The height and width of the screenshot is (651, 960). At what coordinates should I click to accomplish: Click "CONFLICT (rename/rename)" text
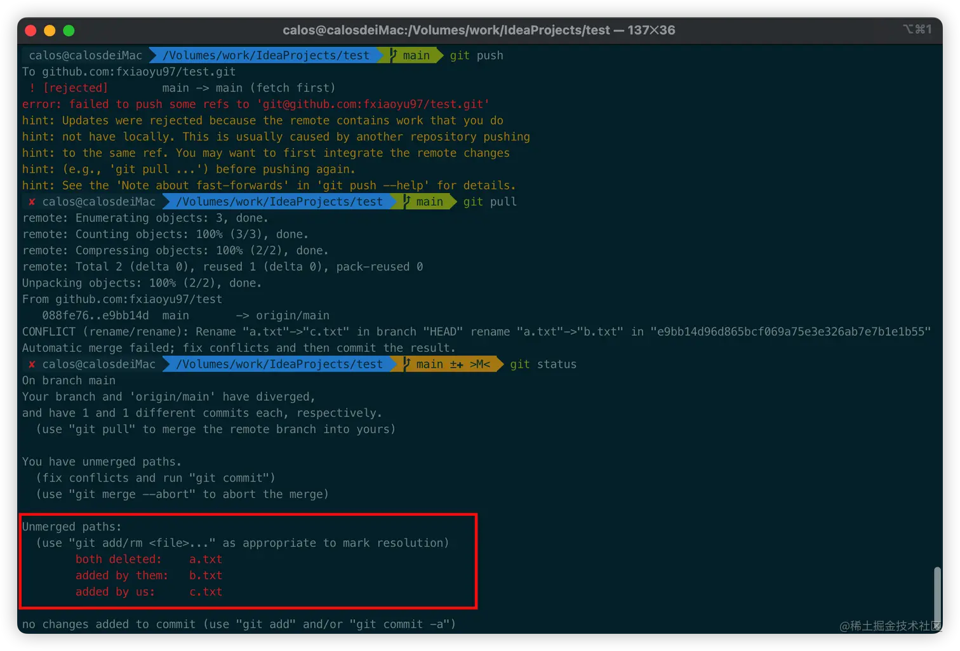pyautogui.click(x=102, y=332)
